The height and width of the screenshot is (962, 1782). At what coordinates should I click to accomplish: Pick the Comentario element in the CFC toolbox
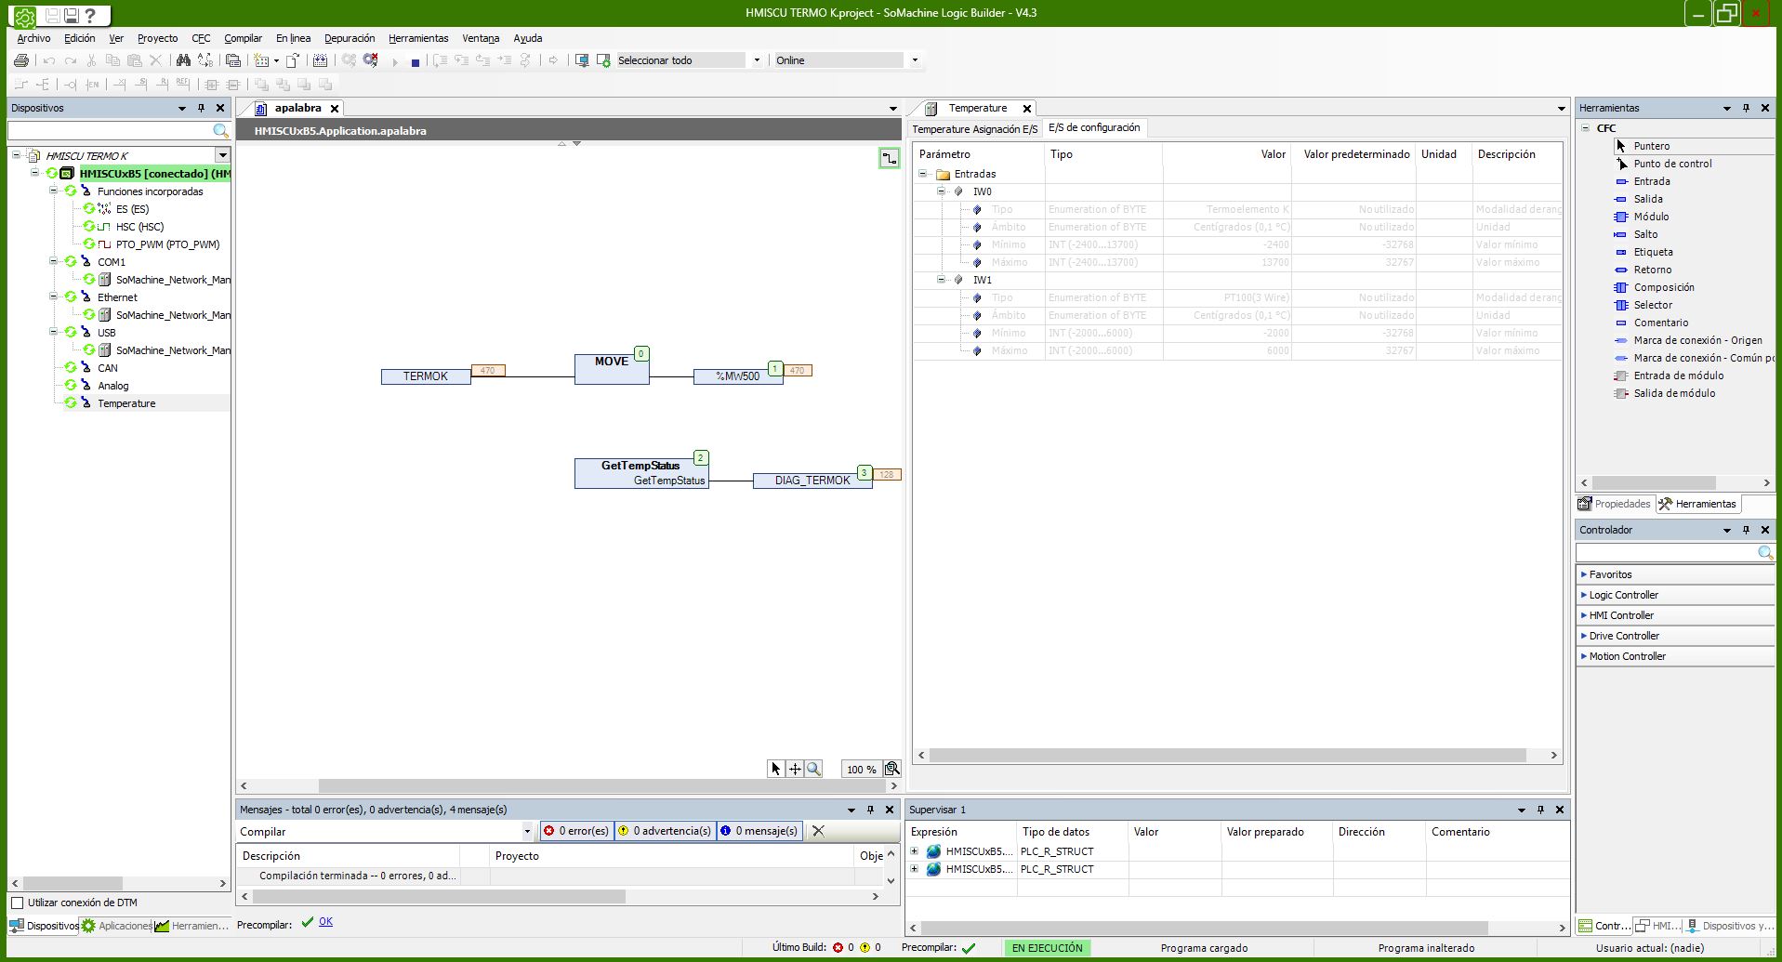tap(1660, 323)
